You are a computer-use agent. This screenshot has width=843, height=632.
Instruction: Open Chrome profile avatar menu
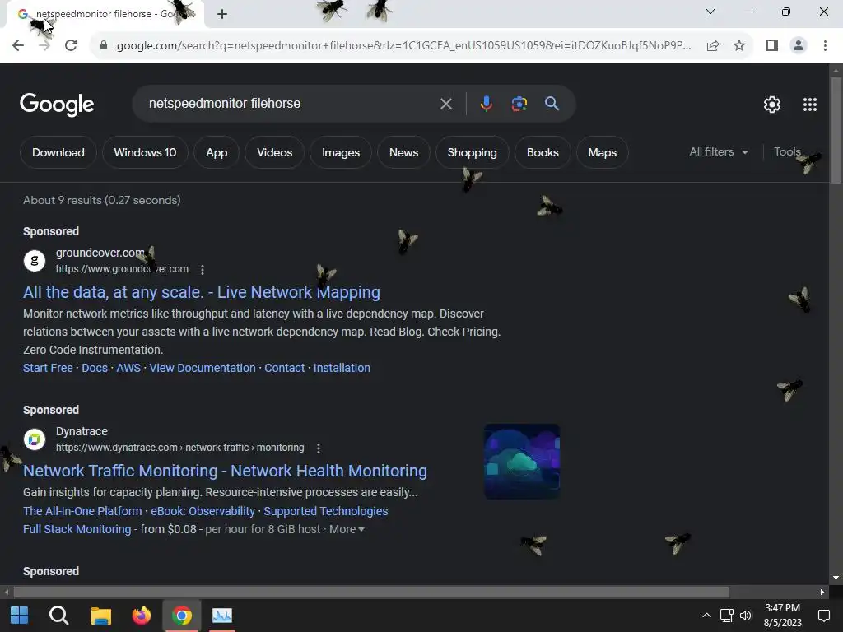click(799, 46)
